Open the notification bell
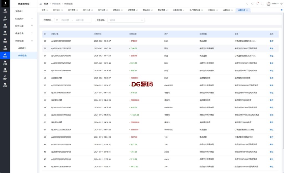 coord(257,3)
